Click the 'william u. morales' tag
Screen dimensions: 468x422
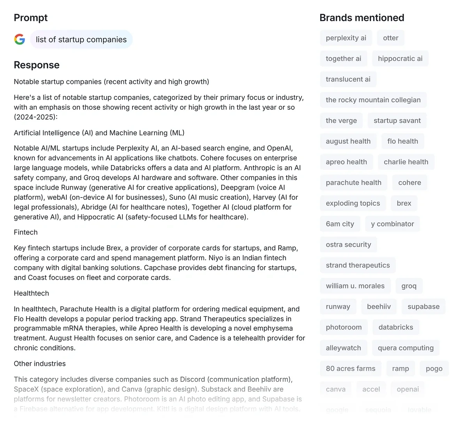tap(355, 286)
